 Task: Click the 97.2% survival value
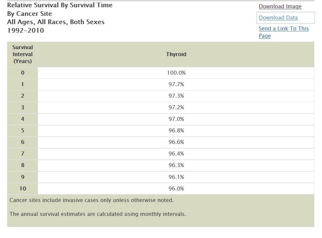176,108
